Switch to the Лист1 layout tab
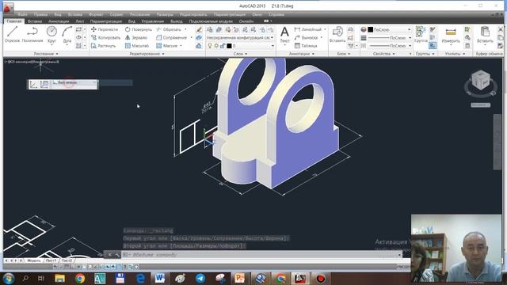This screenshot has height=285, width=507. [x=51, y=260]
